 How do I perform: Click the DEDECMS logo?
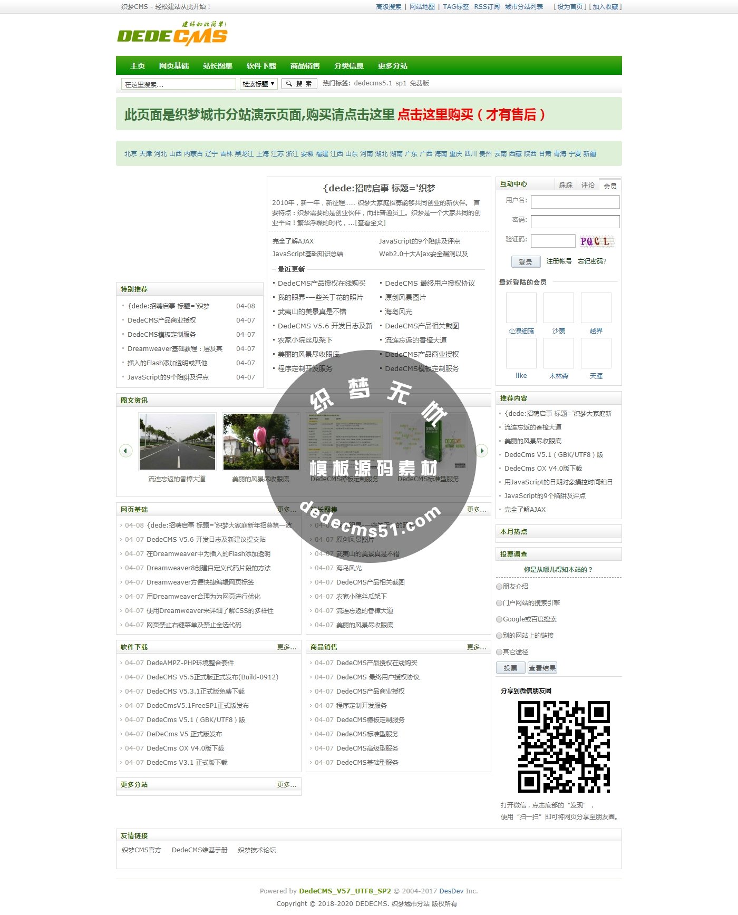(x=172, y=33)
